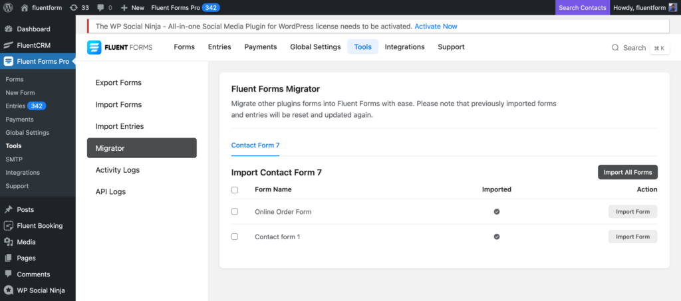Click the plus New content icon

point(124,7)
